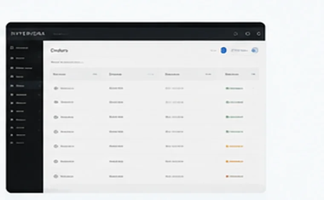Toggle eye icon in second orange-status row
This screenshot has width=324, height=200.
tap(56, 161)
